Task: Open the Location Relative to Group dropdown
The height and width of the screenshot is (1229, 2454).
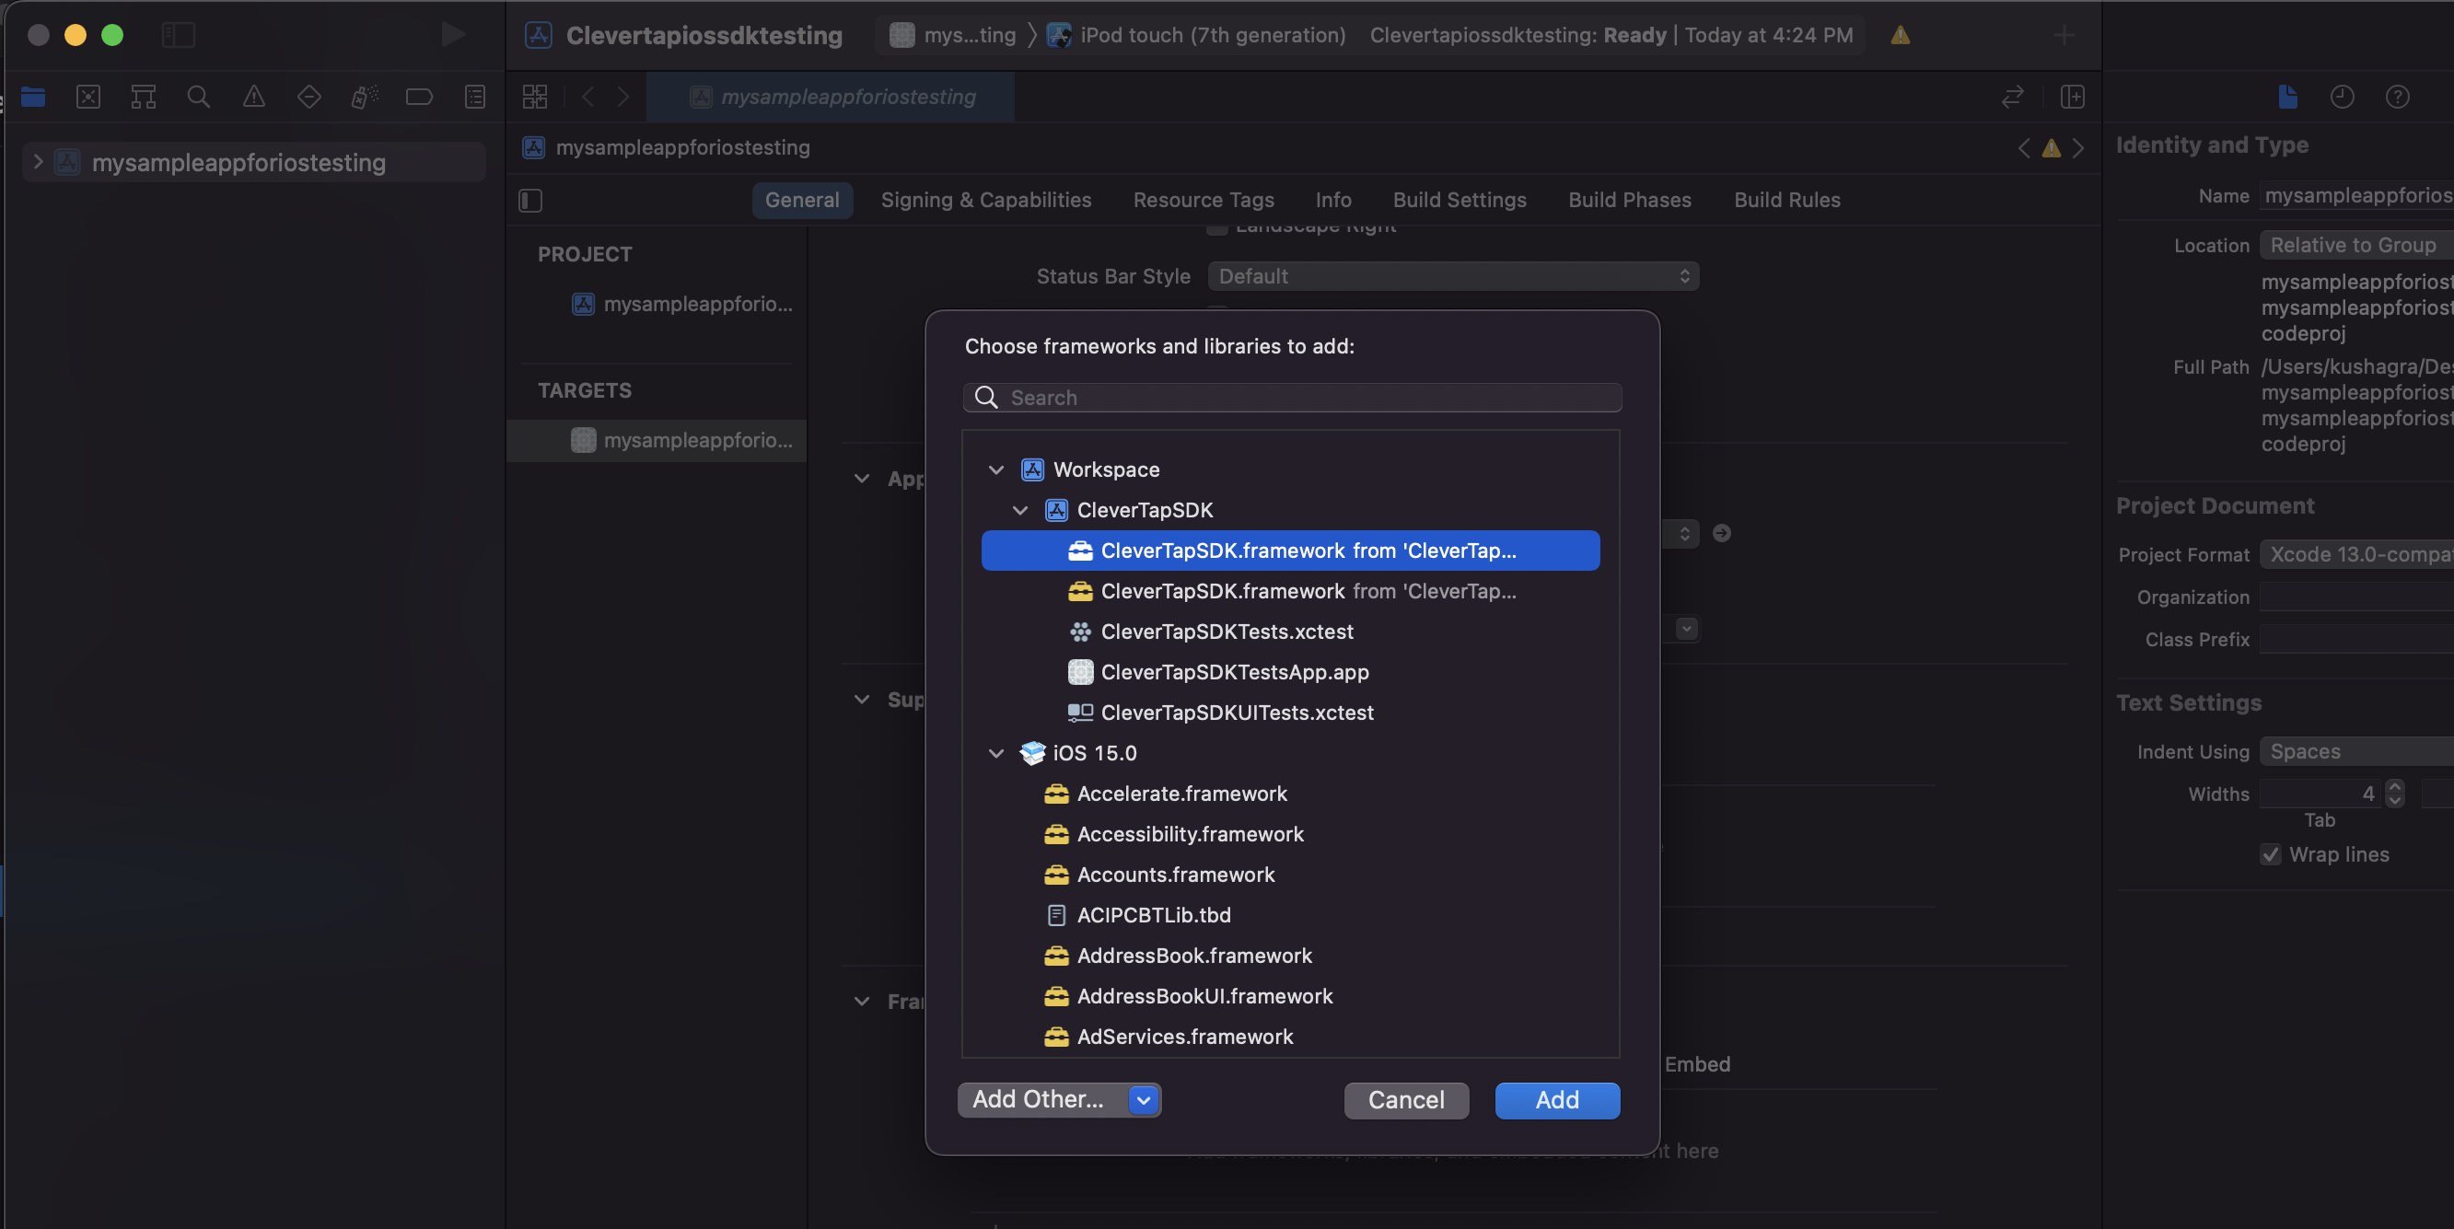Action: [x=2355, y=245]
